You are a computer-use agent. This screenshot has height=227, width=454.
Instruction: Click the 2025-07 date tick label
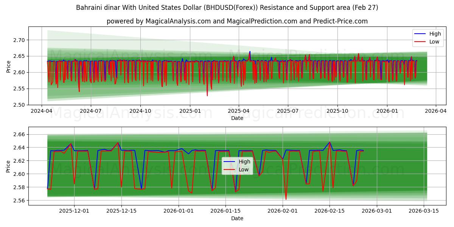pos(288,112)
